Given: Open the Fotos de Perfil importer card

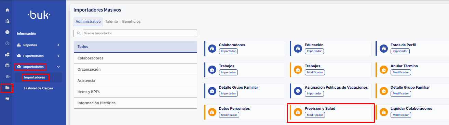Looking at the screenshot, I should pos(412,48).
